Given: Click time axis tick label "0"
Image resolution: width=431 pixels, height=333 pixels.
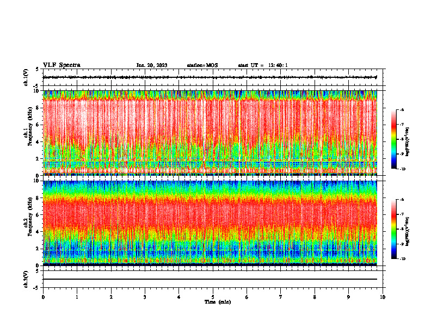Looking at the screenshot, I should click(x=43, y=297).
